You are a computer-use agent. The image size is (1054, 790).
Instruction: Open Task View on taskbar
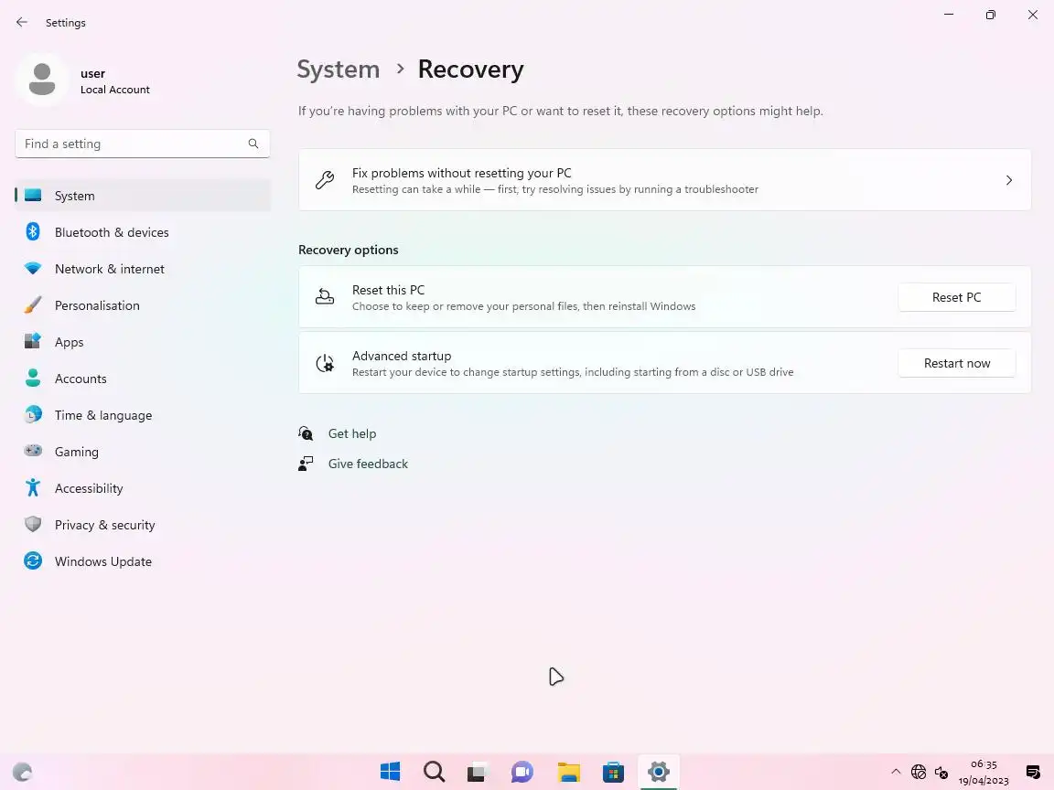tap(478, 772)
